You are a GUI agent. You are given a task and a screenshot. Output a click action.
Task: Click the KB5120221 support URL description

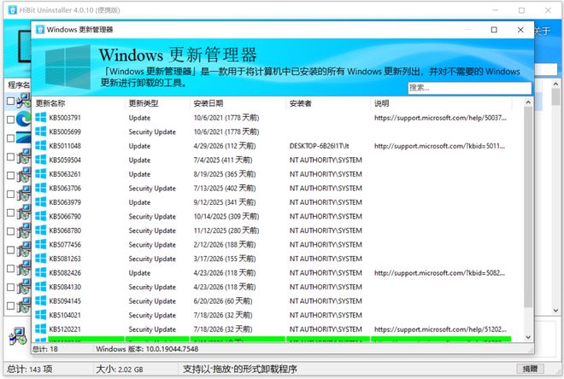click(x=440, y=329)
